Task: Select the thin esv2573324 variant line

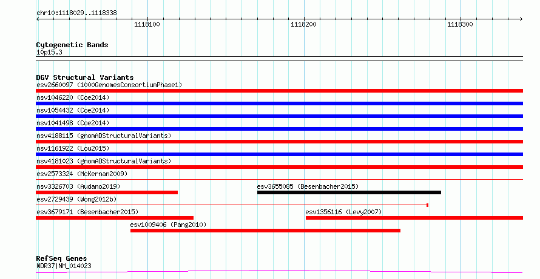Action: (x=279, y=179)
